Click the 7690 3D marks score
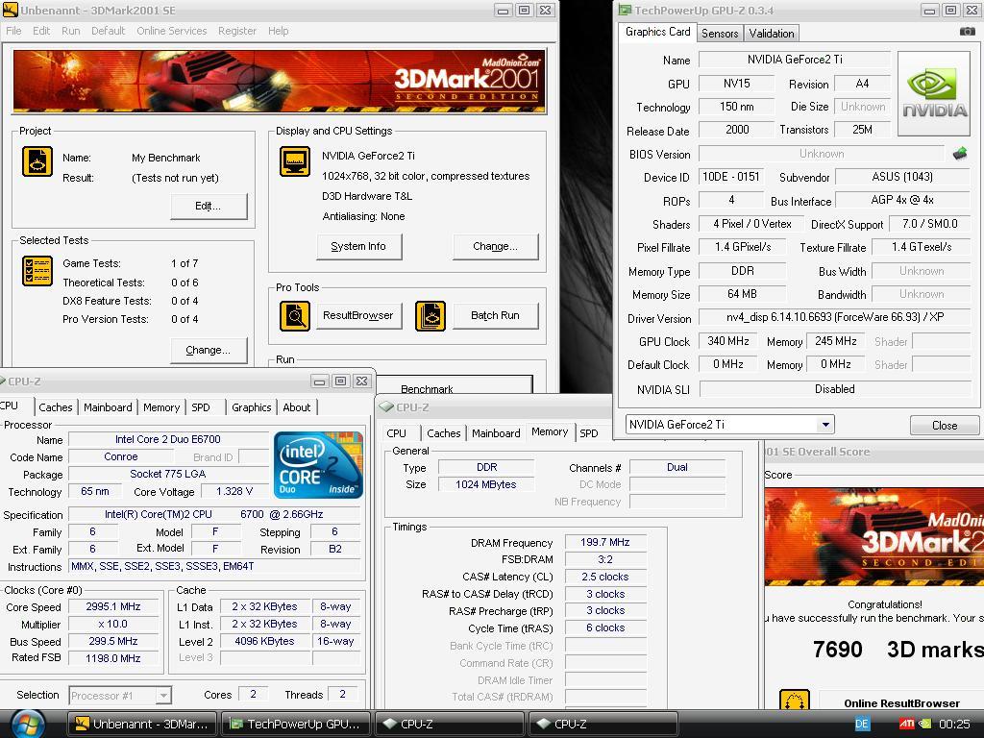The width and height of the screenshot is (984, 738). (x=898, y=650)
